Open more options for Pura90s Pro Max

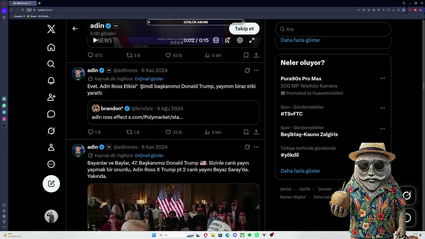click(x=382, y=79)
